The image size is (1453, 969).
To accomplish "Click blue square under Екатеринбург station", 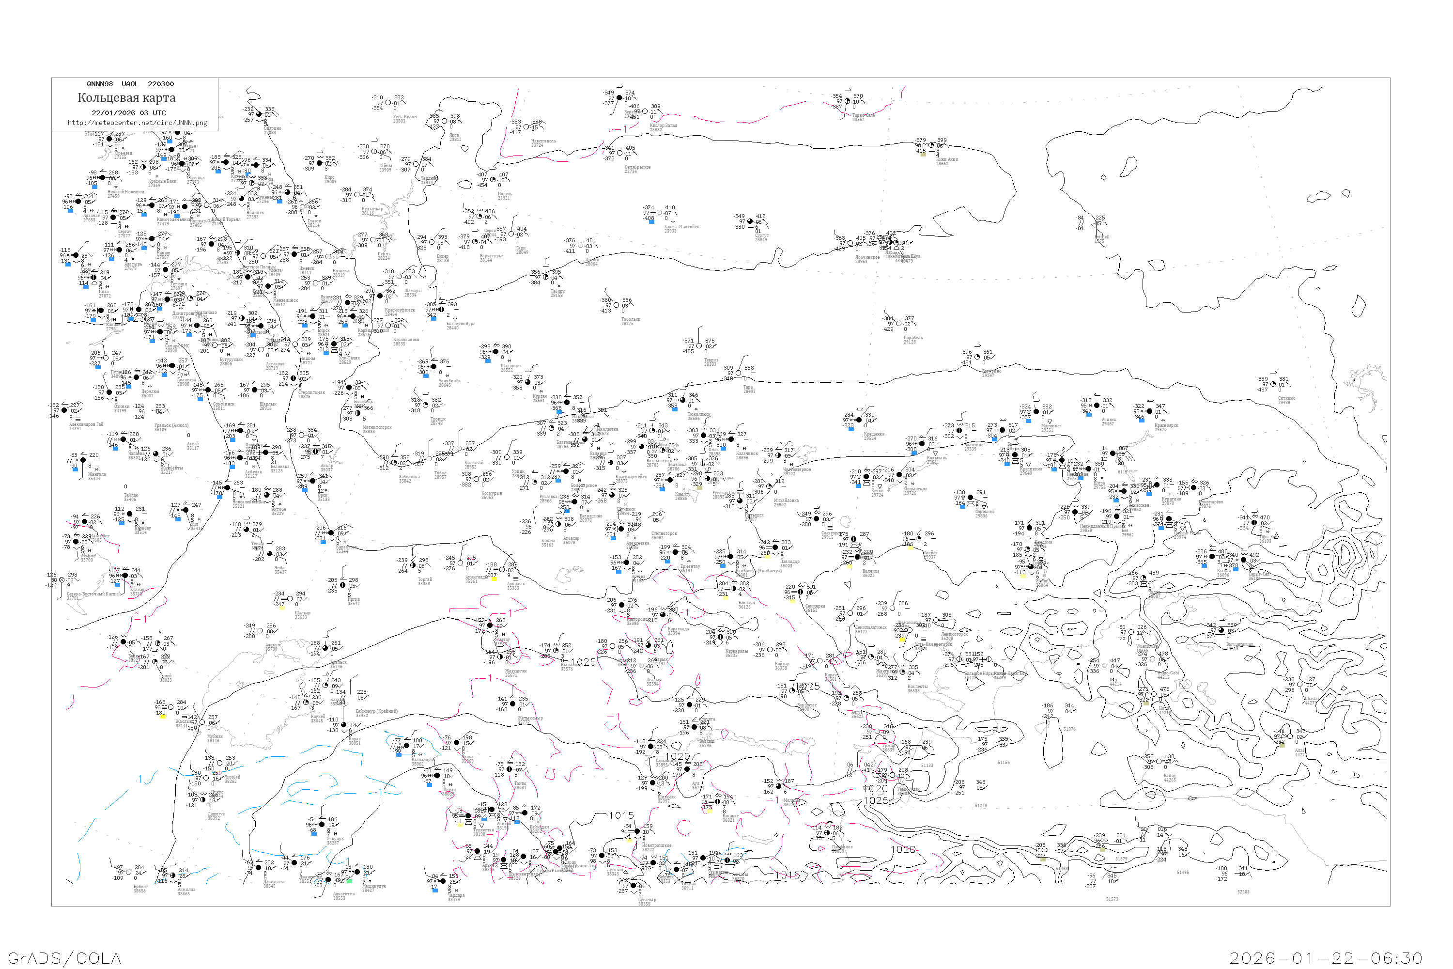I will (433, 319).
